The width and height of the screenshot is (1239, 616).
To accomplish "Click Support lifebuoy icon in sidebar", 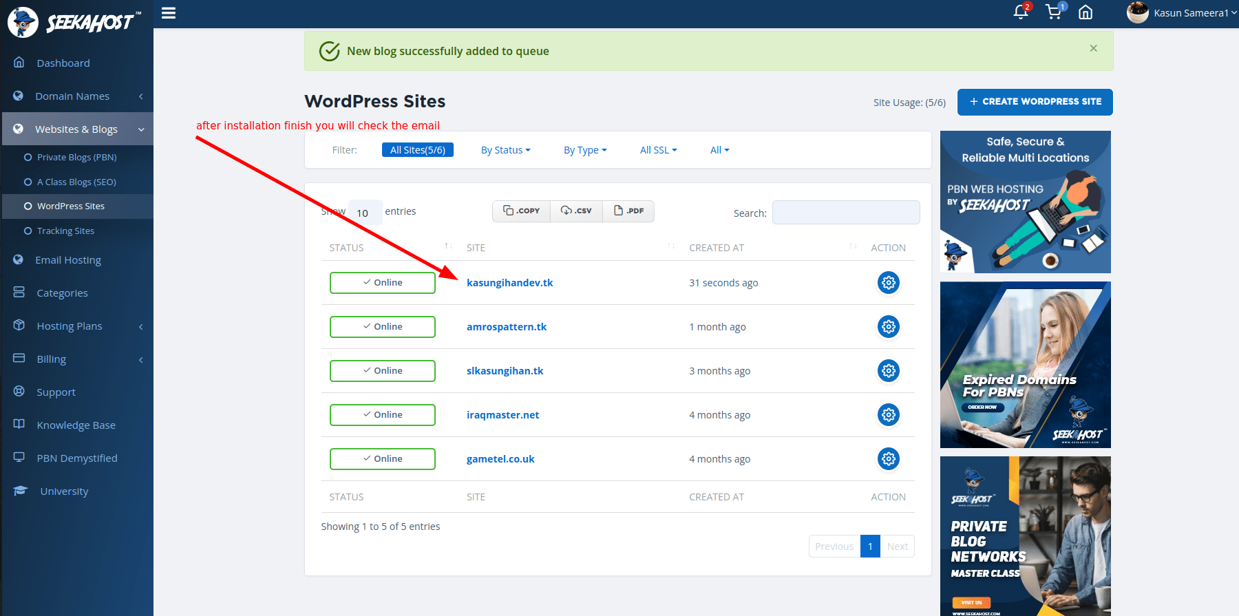I will point(19,391).
